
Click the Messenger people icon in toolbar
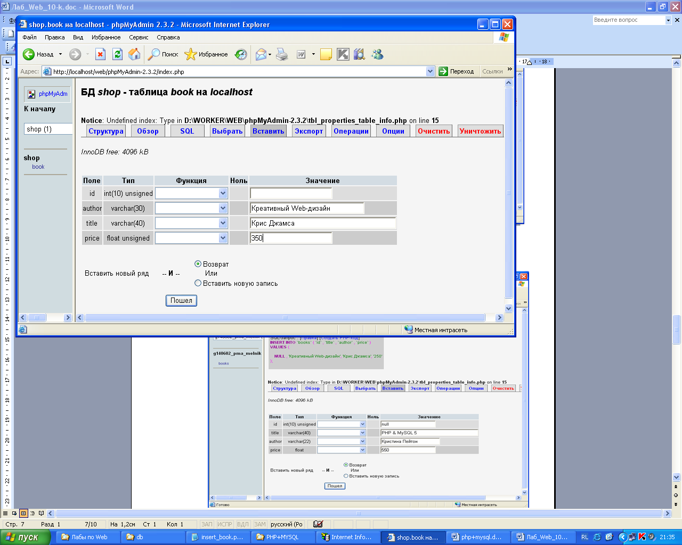(378, 54)
